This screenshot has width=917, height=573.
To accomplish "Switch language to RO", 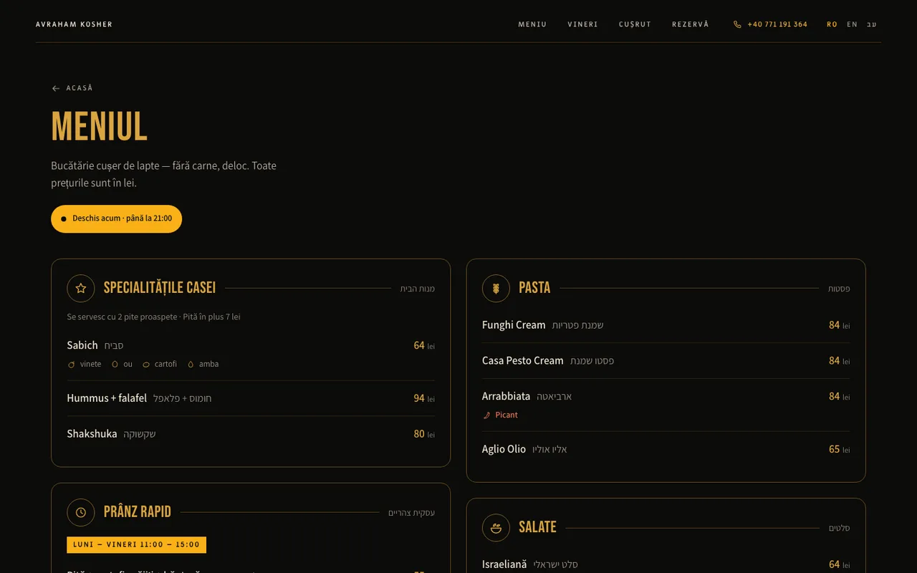I will tap(832, 24).
